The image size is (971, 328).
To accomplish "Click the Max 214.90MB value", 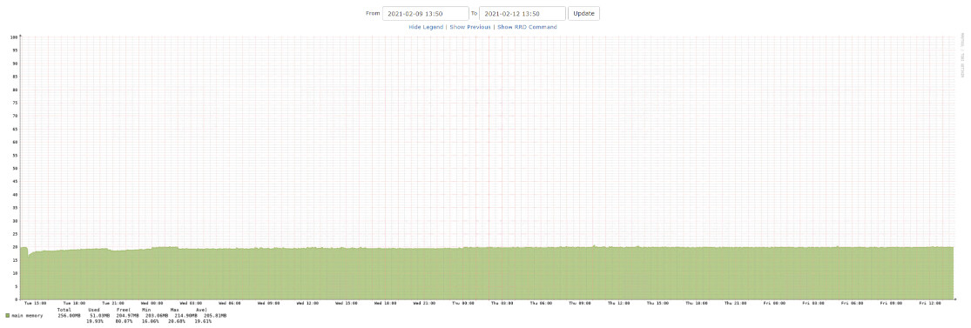I will click(185, 316).
